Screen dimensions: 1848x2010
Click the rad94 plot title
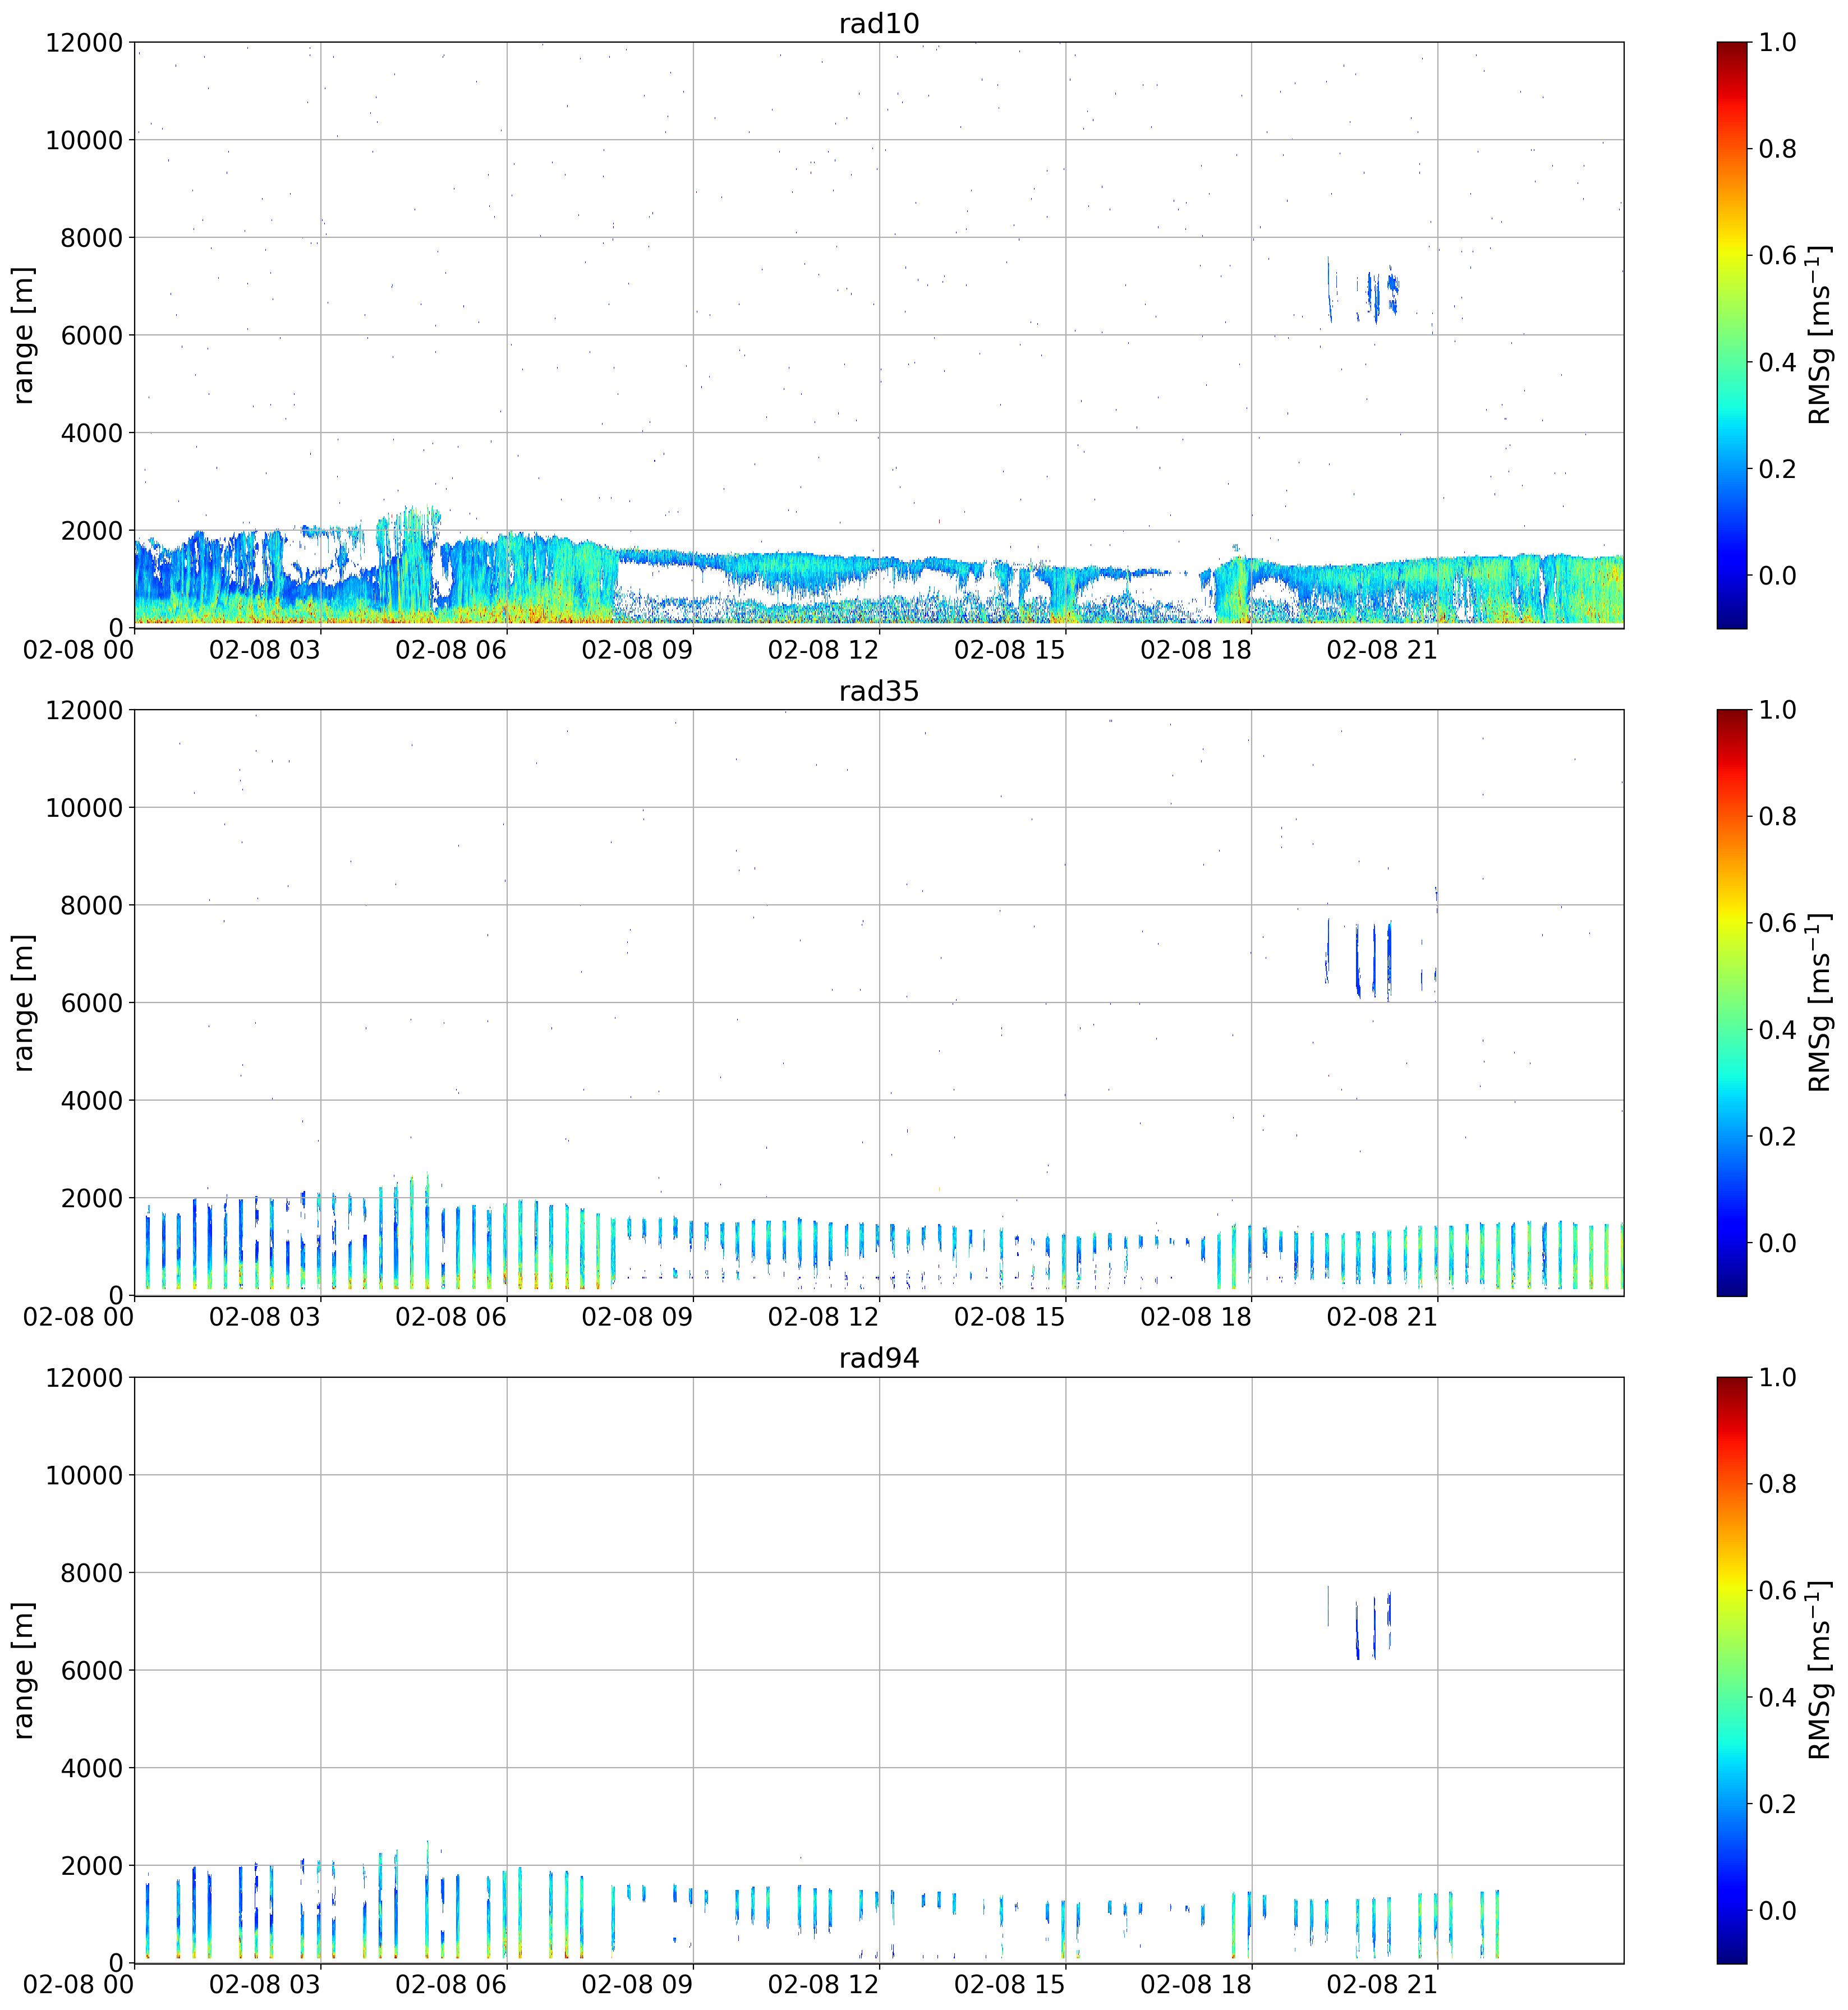tap(878, 1358)
